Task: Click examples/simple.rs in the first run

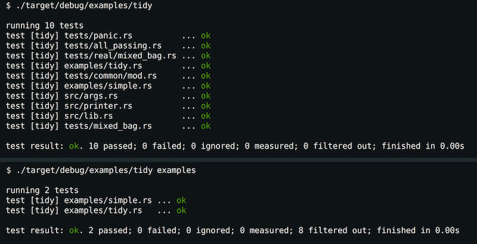Action: coord(108,86)
